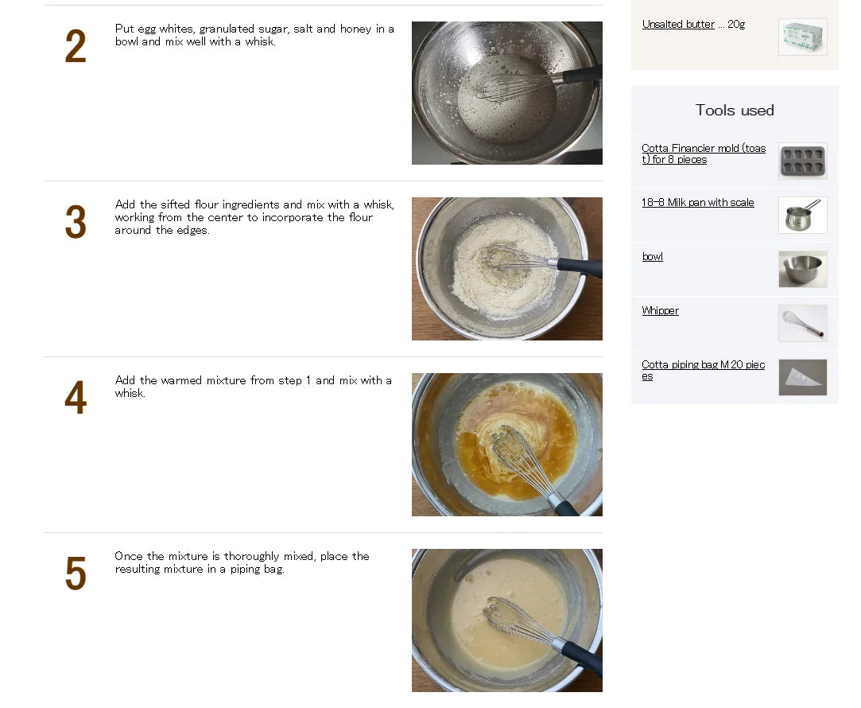861x708 pixels.
Task: Click the step number 4 heading
Action: coord(76,397)
